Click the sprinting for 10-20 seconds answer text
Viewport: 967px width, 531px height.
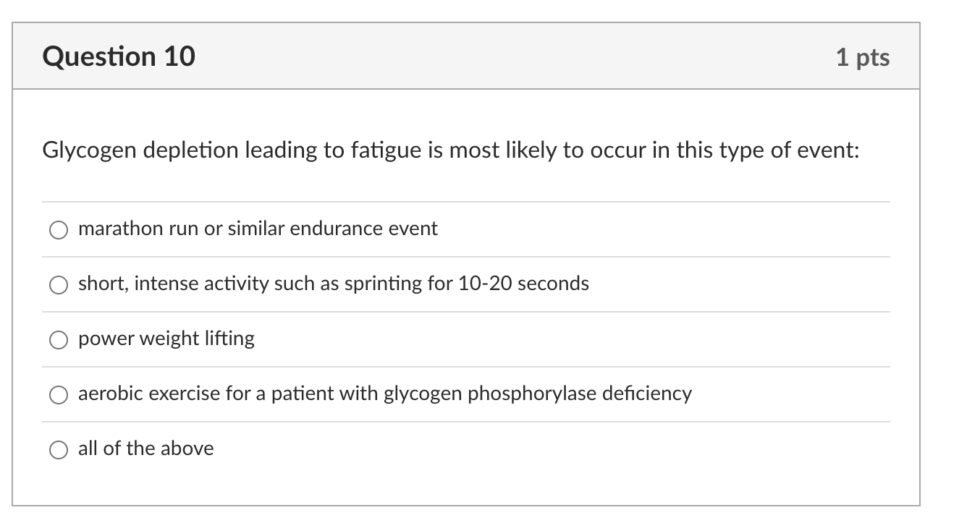pyautogui.click(x=334, y=284)
